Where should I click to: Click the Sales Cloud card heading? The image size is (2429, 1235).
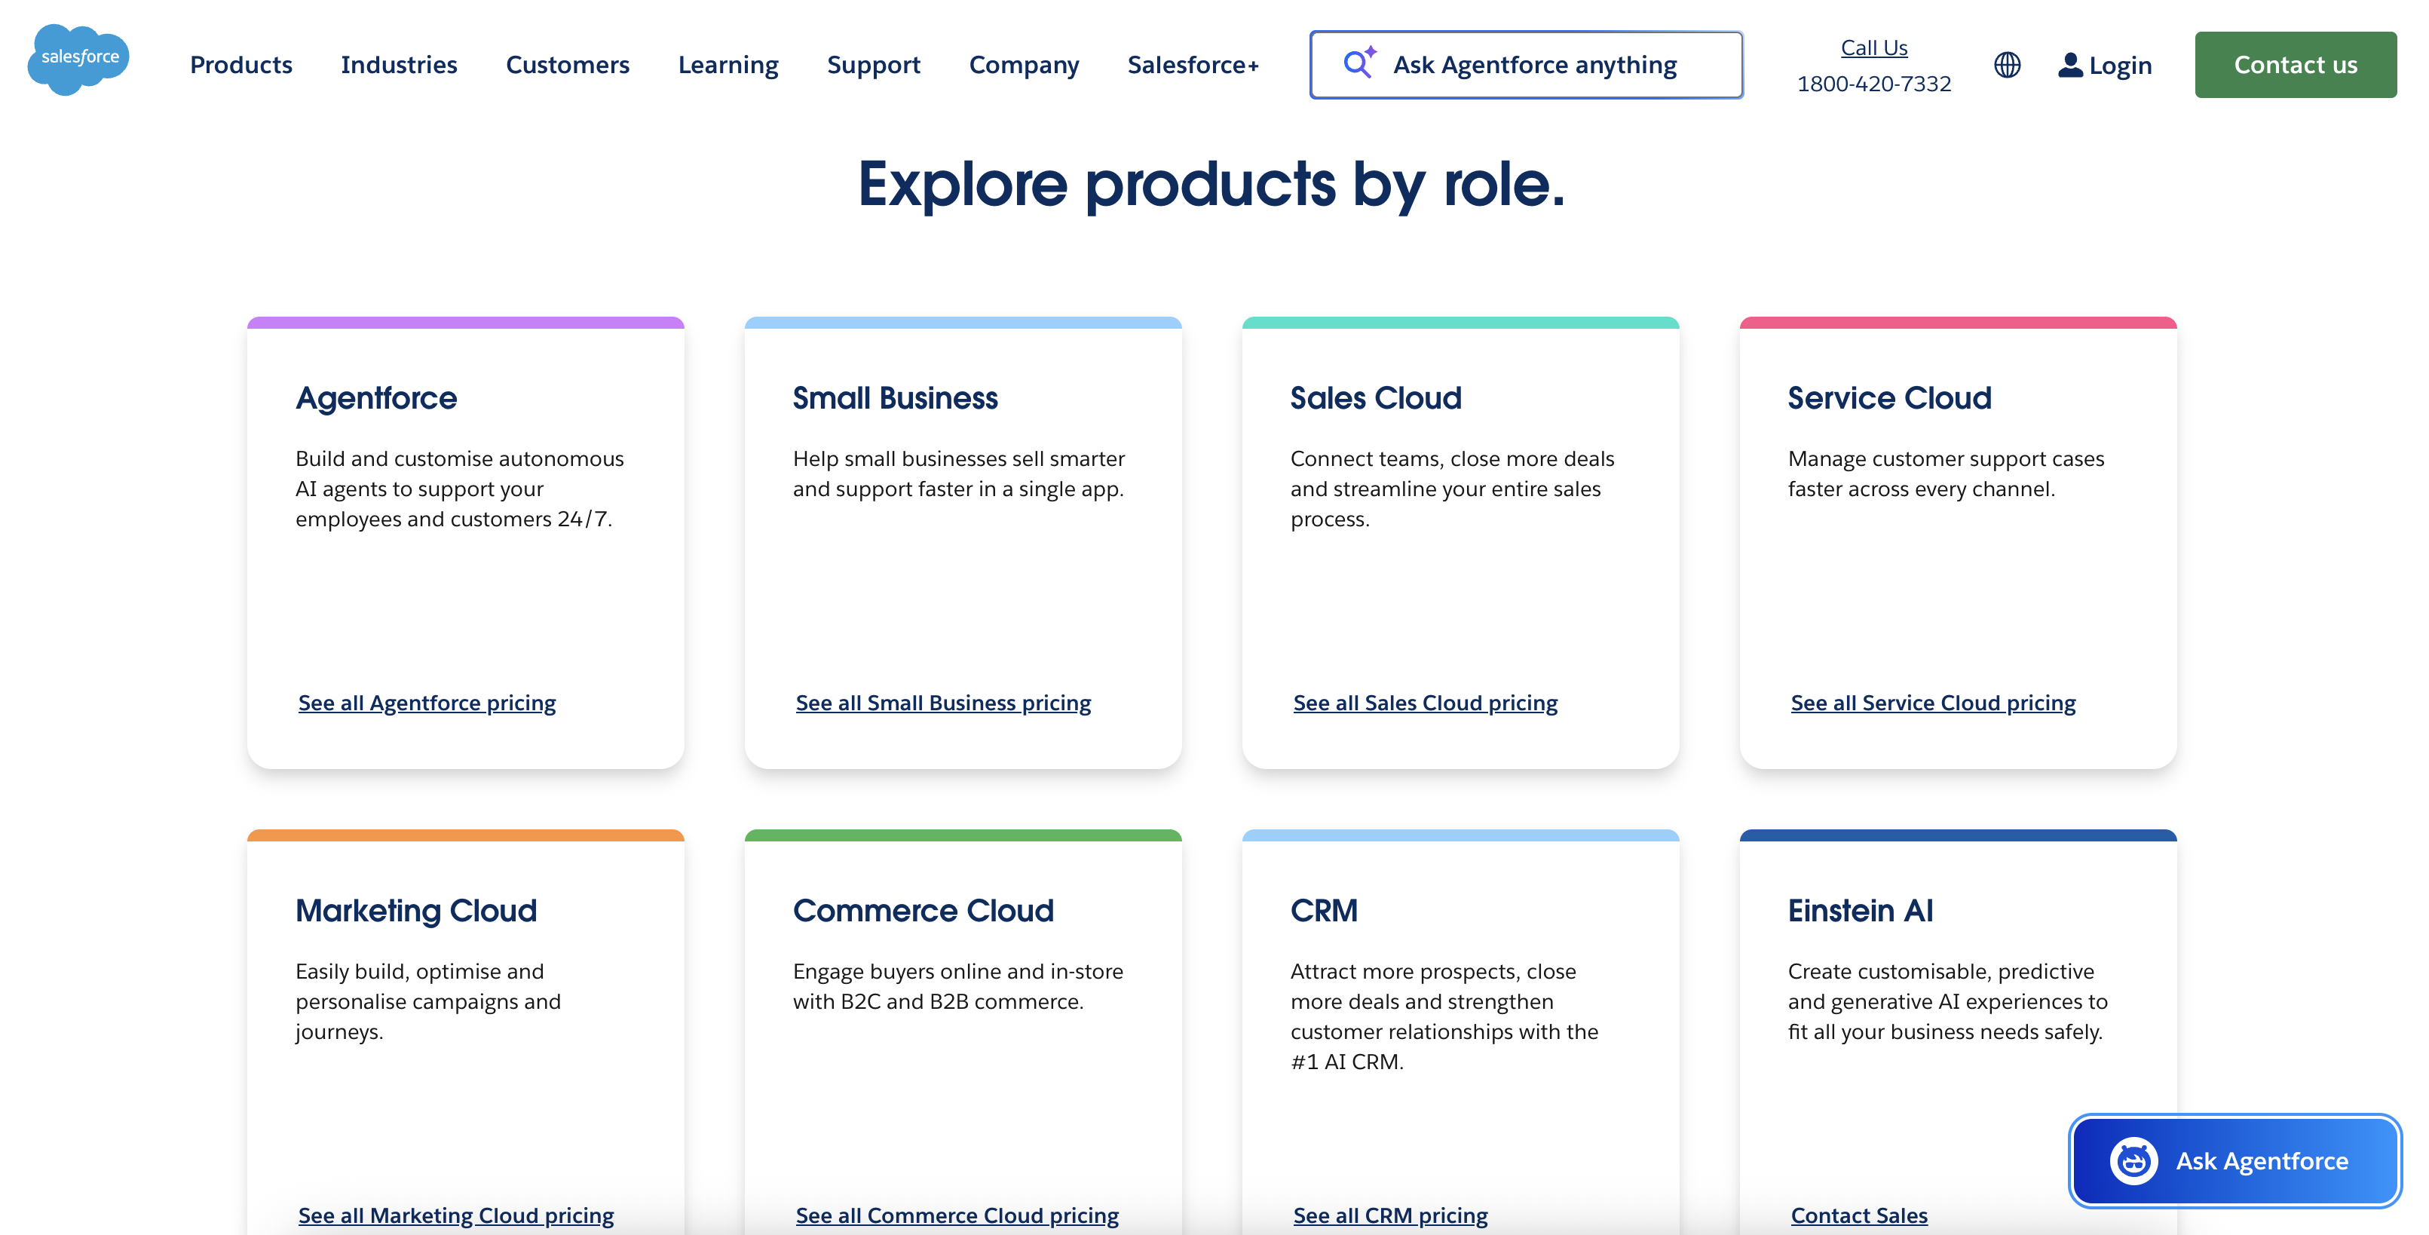[1376, 398]
